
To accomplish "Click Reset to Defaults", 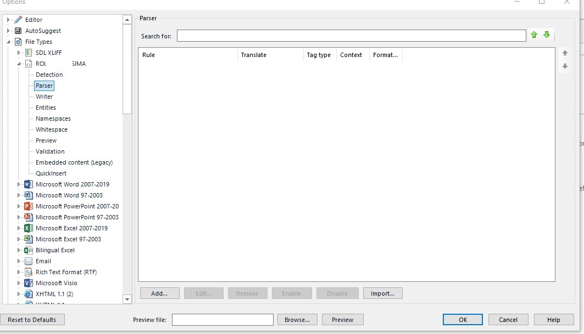I will pos(32,319).
